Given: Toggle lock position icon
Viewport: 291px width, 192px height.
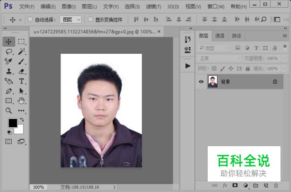Looking at the screenshot, I should click(x=231, y=68).
